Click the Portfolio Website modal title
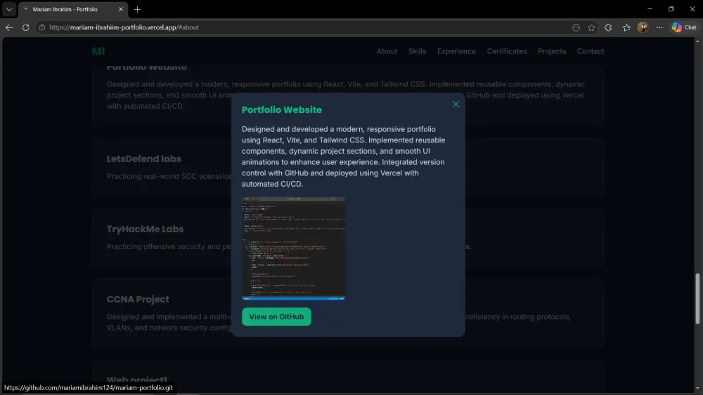The width and height of the screenshot is (703, 395). click(x=282, y=110)
